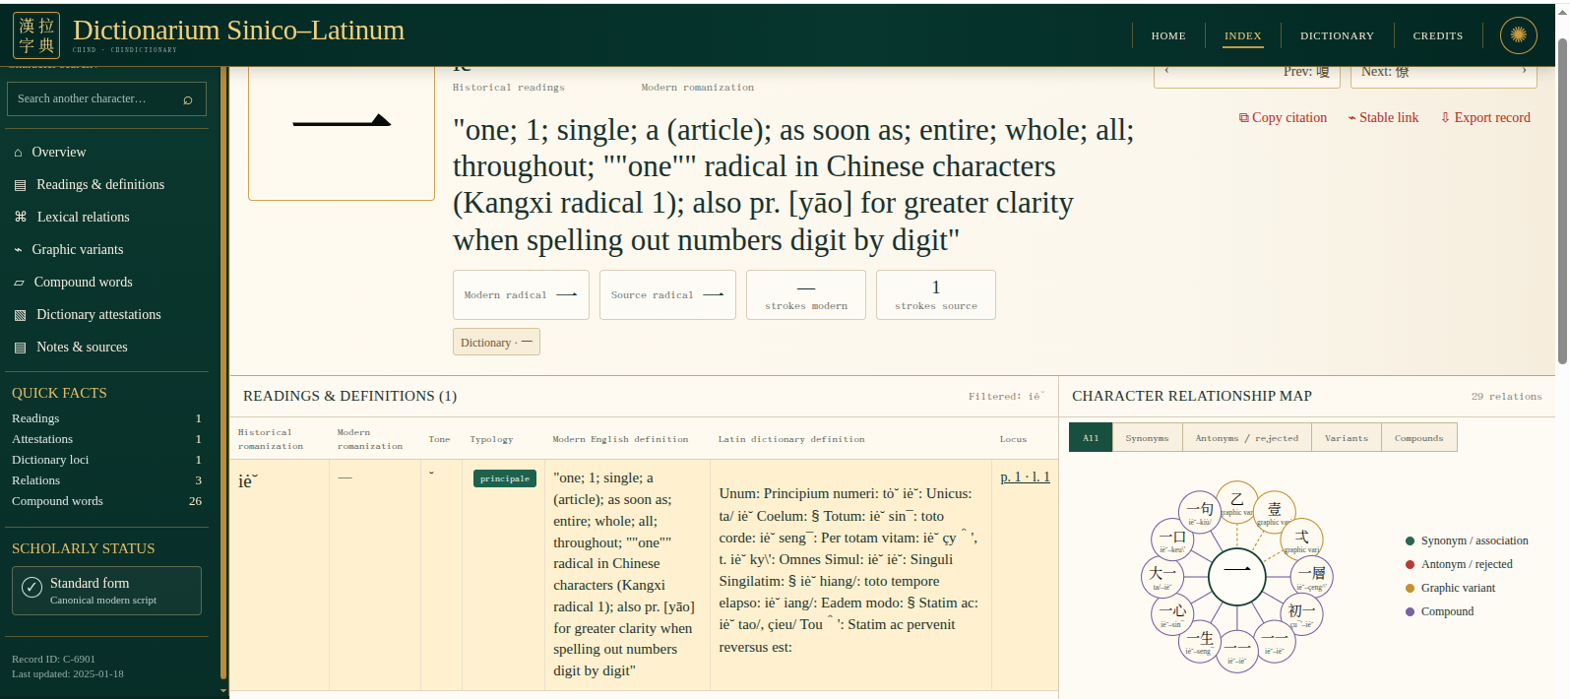
Task: Click Export record download action
Action: point(1485,117)
